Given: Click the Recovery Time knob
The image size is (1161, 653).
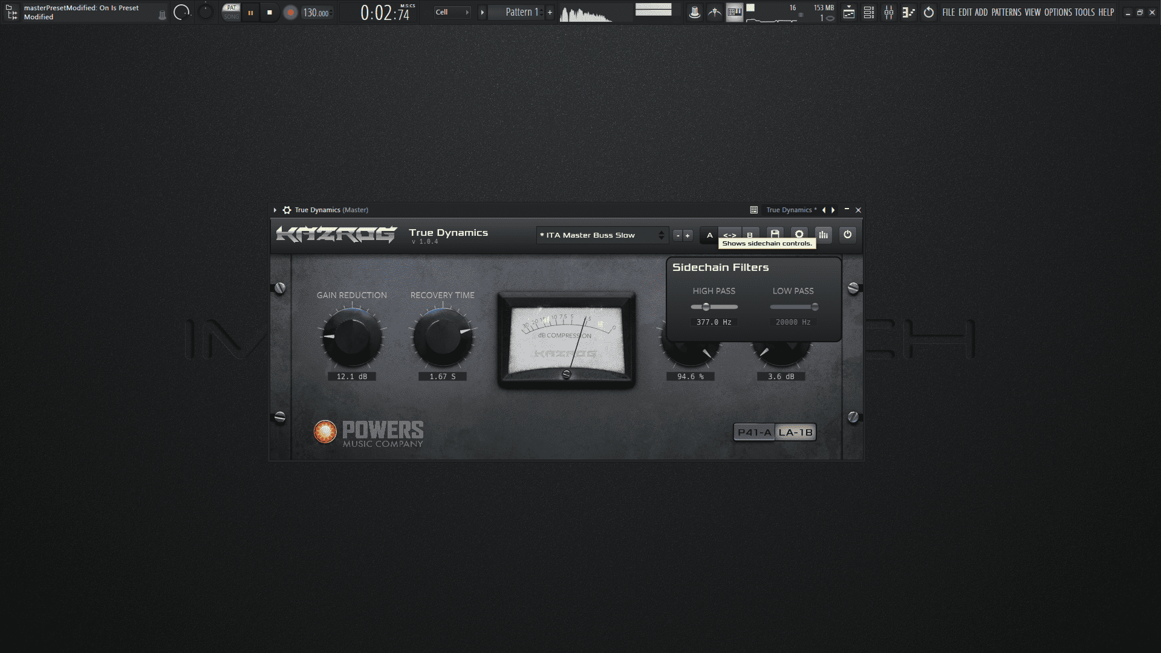Looking at the screenshot, I should [x=443, y=337].
